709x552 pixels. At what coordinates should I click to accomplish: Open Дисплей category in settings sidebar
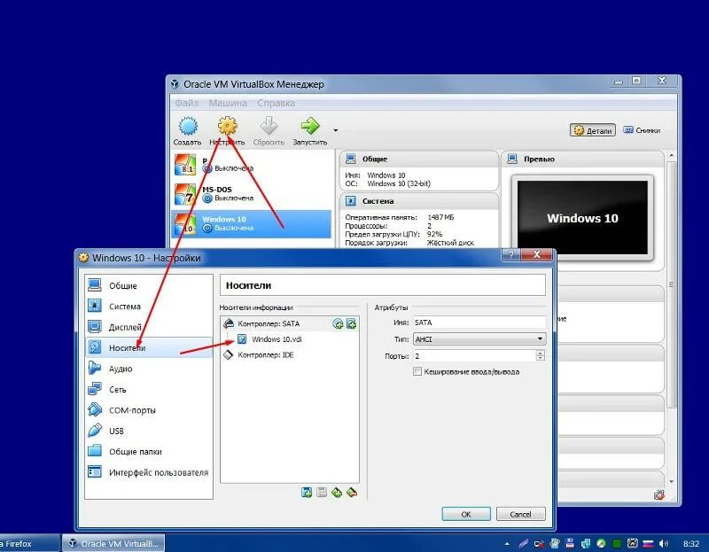coord(149,327)
